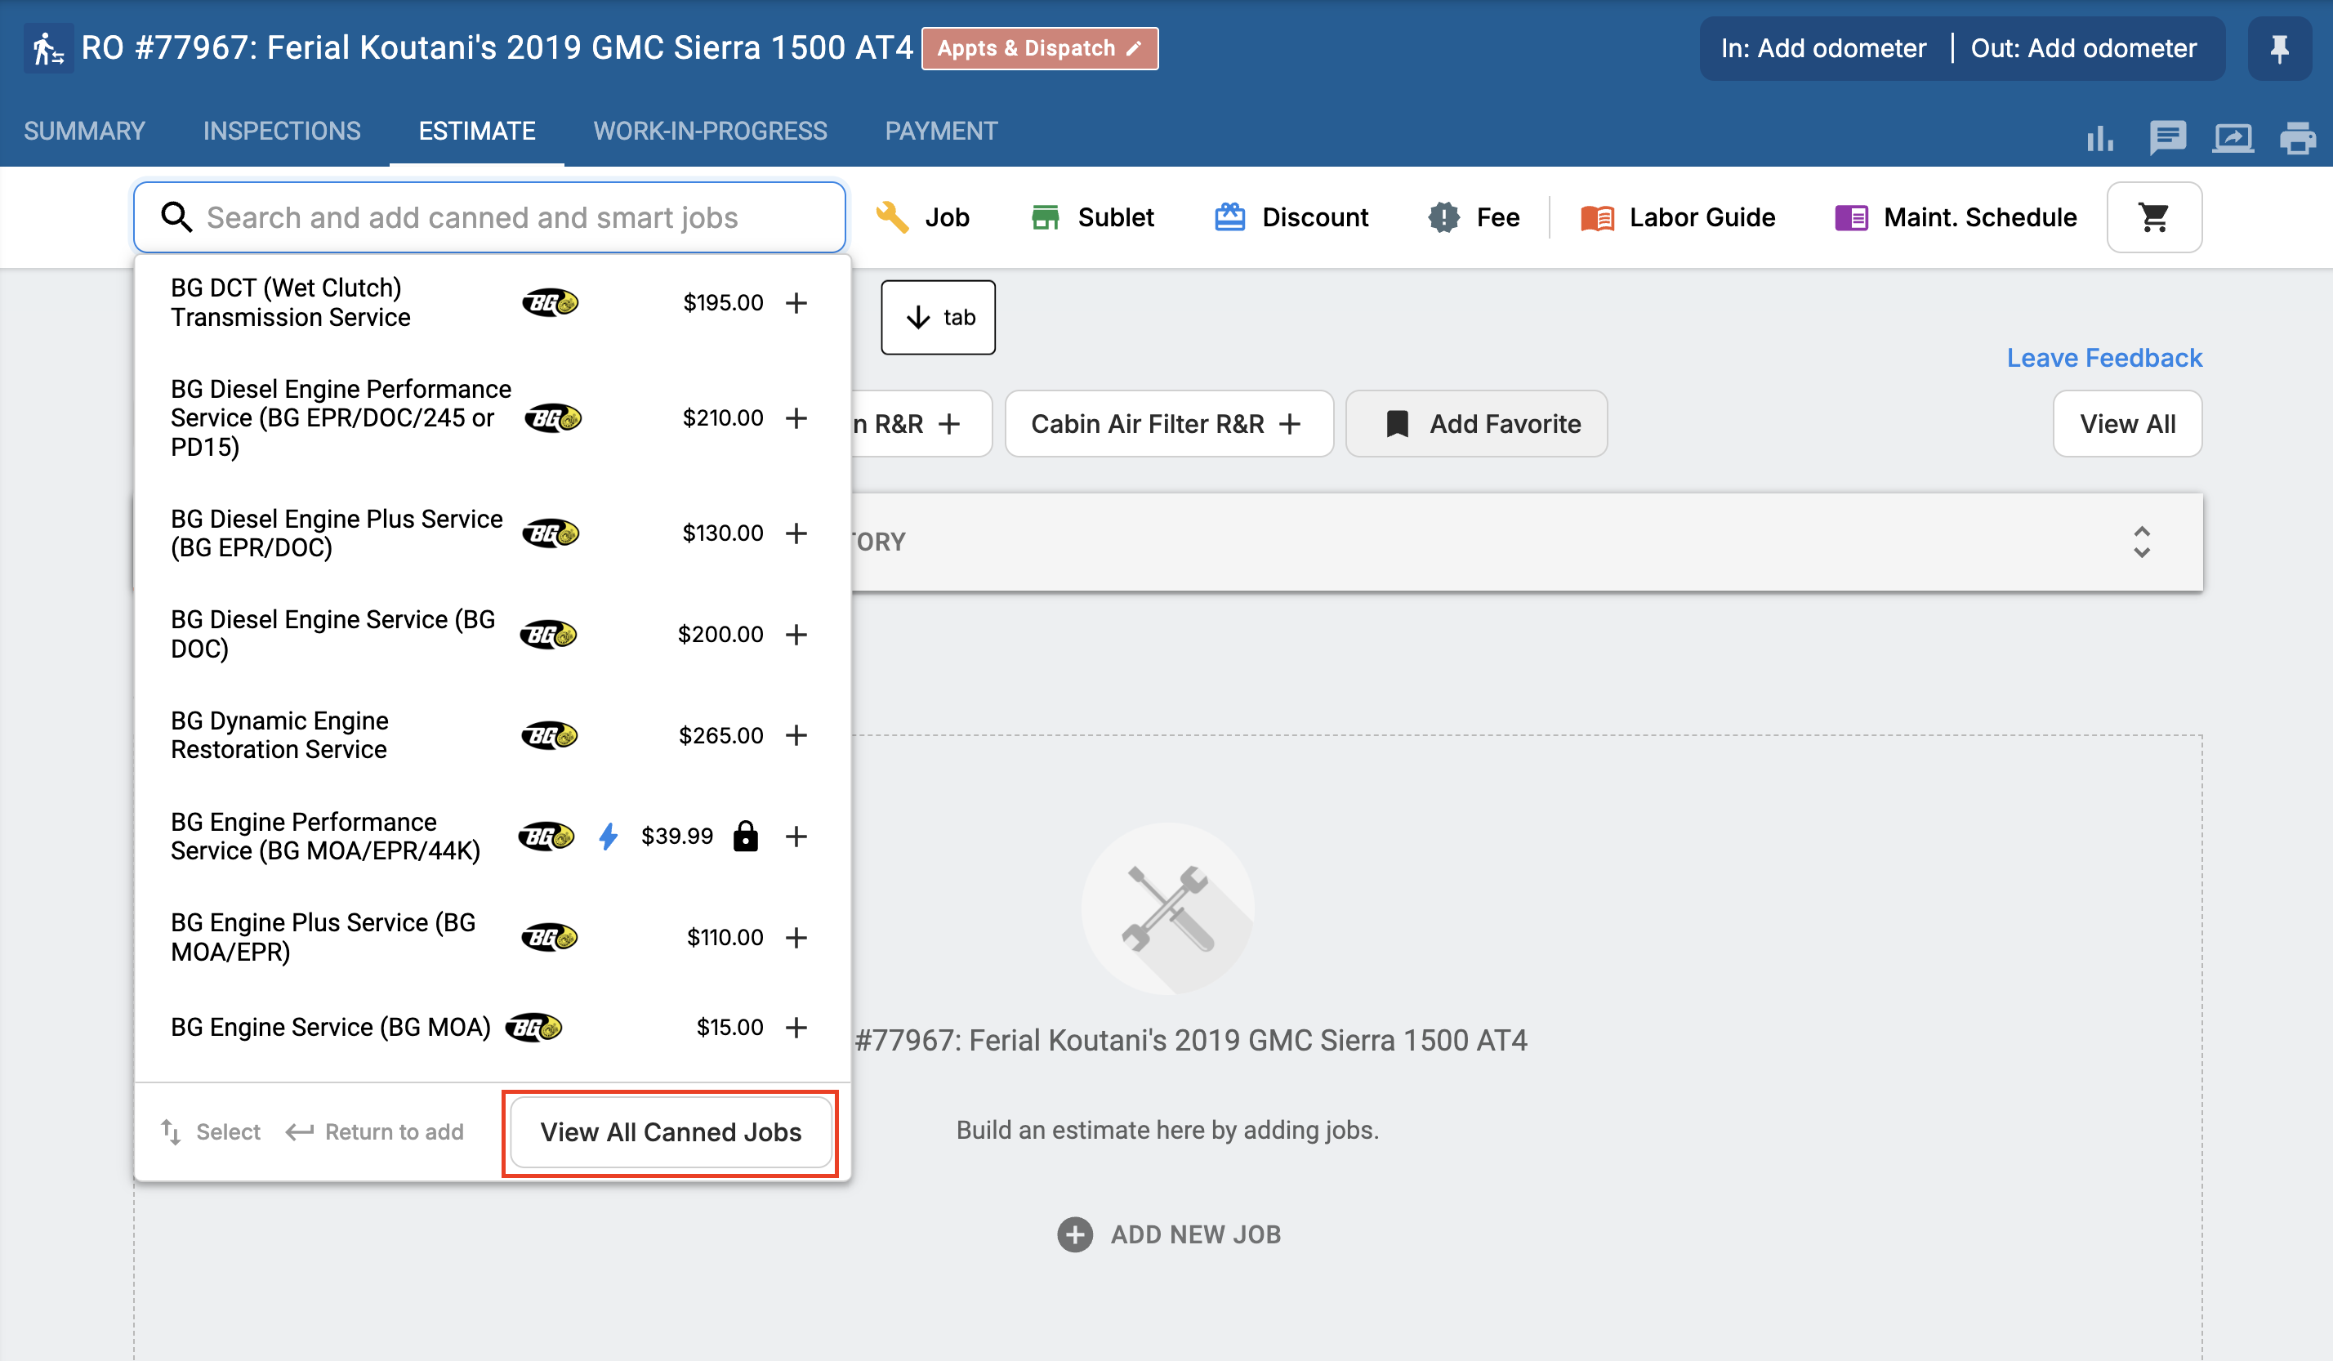Click the share screen icon

[2233, 139]
